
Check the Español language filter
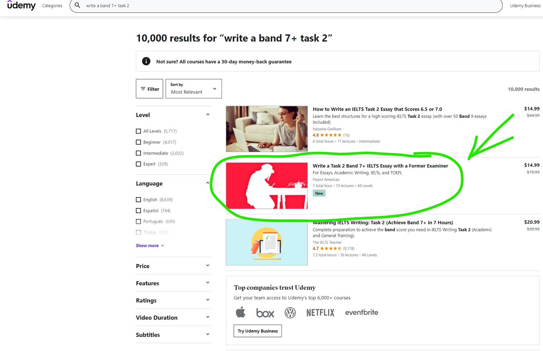[x=138, y=211]
